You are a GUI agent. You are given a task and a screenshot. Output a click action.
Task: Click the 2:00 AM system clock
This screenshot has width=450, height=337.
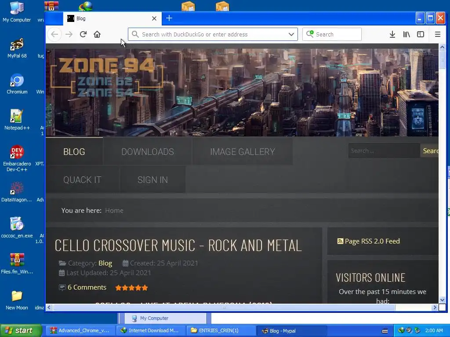tap(434, 331)
